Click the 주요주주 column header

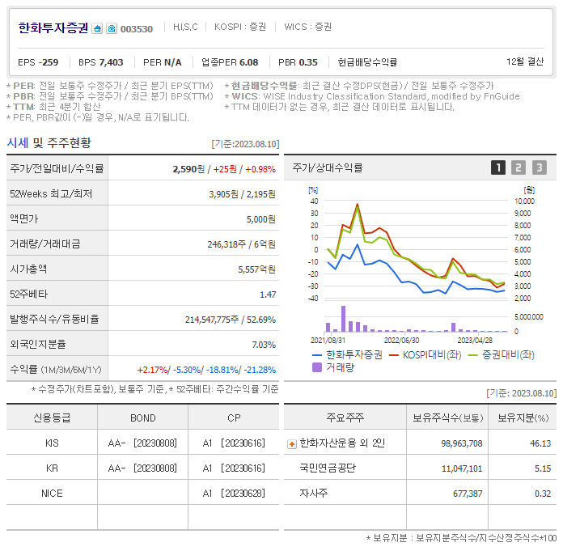tap(345, 417)
